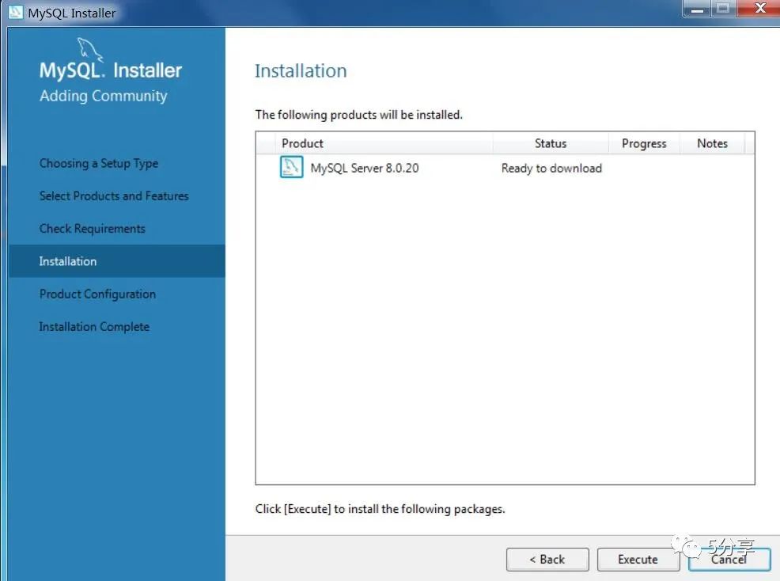Open the Choosing a Setup Type step
The width and height of the screenshot is (780, 581).
pos(99,163)
